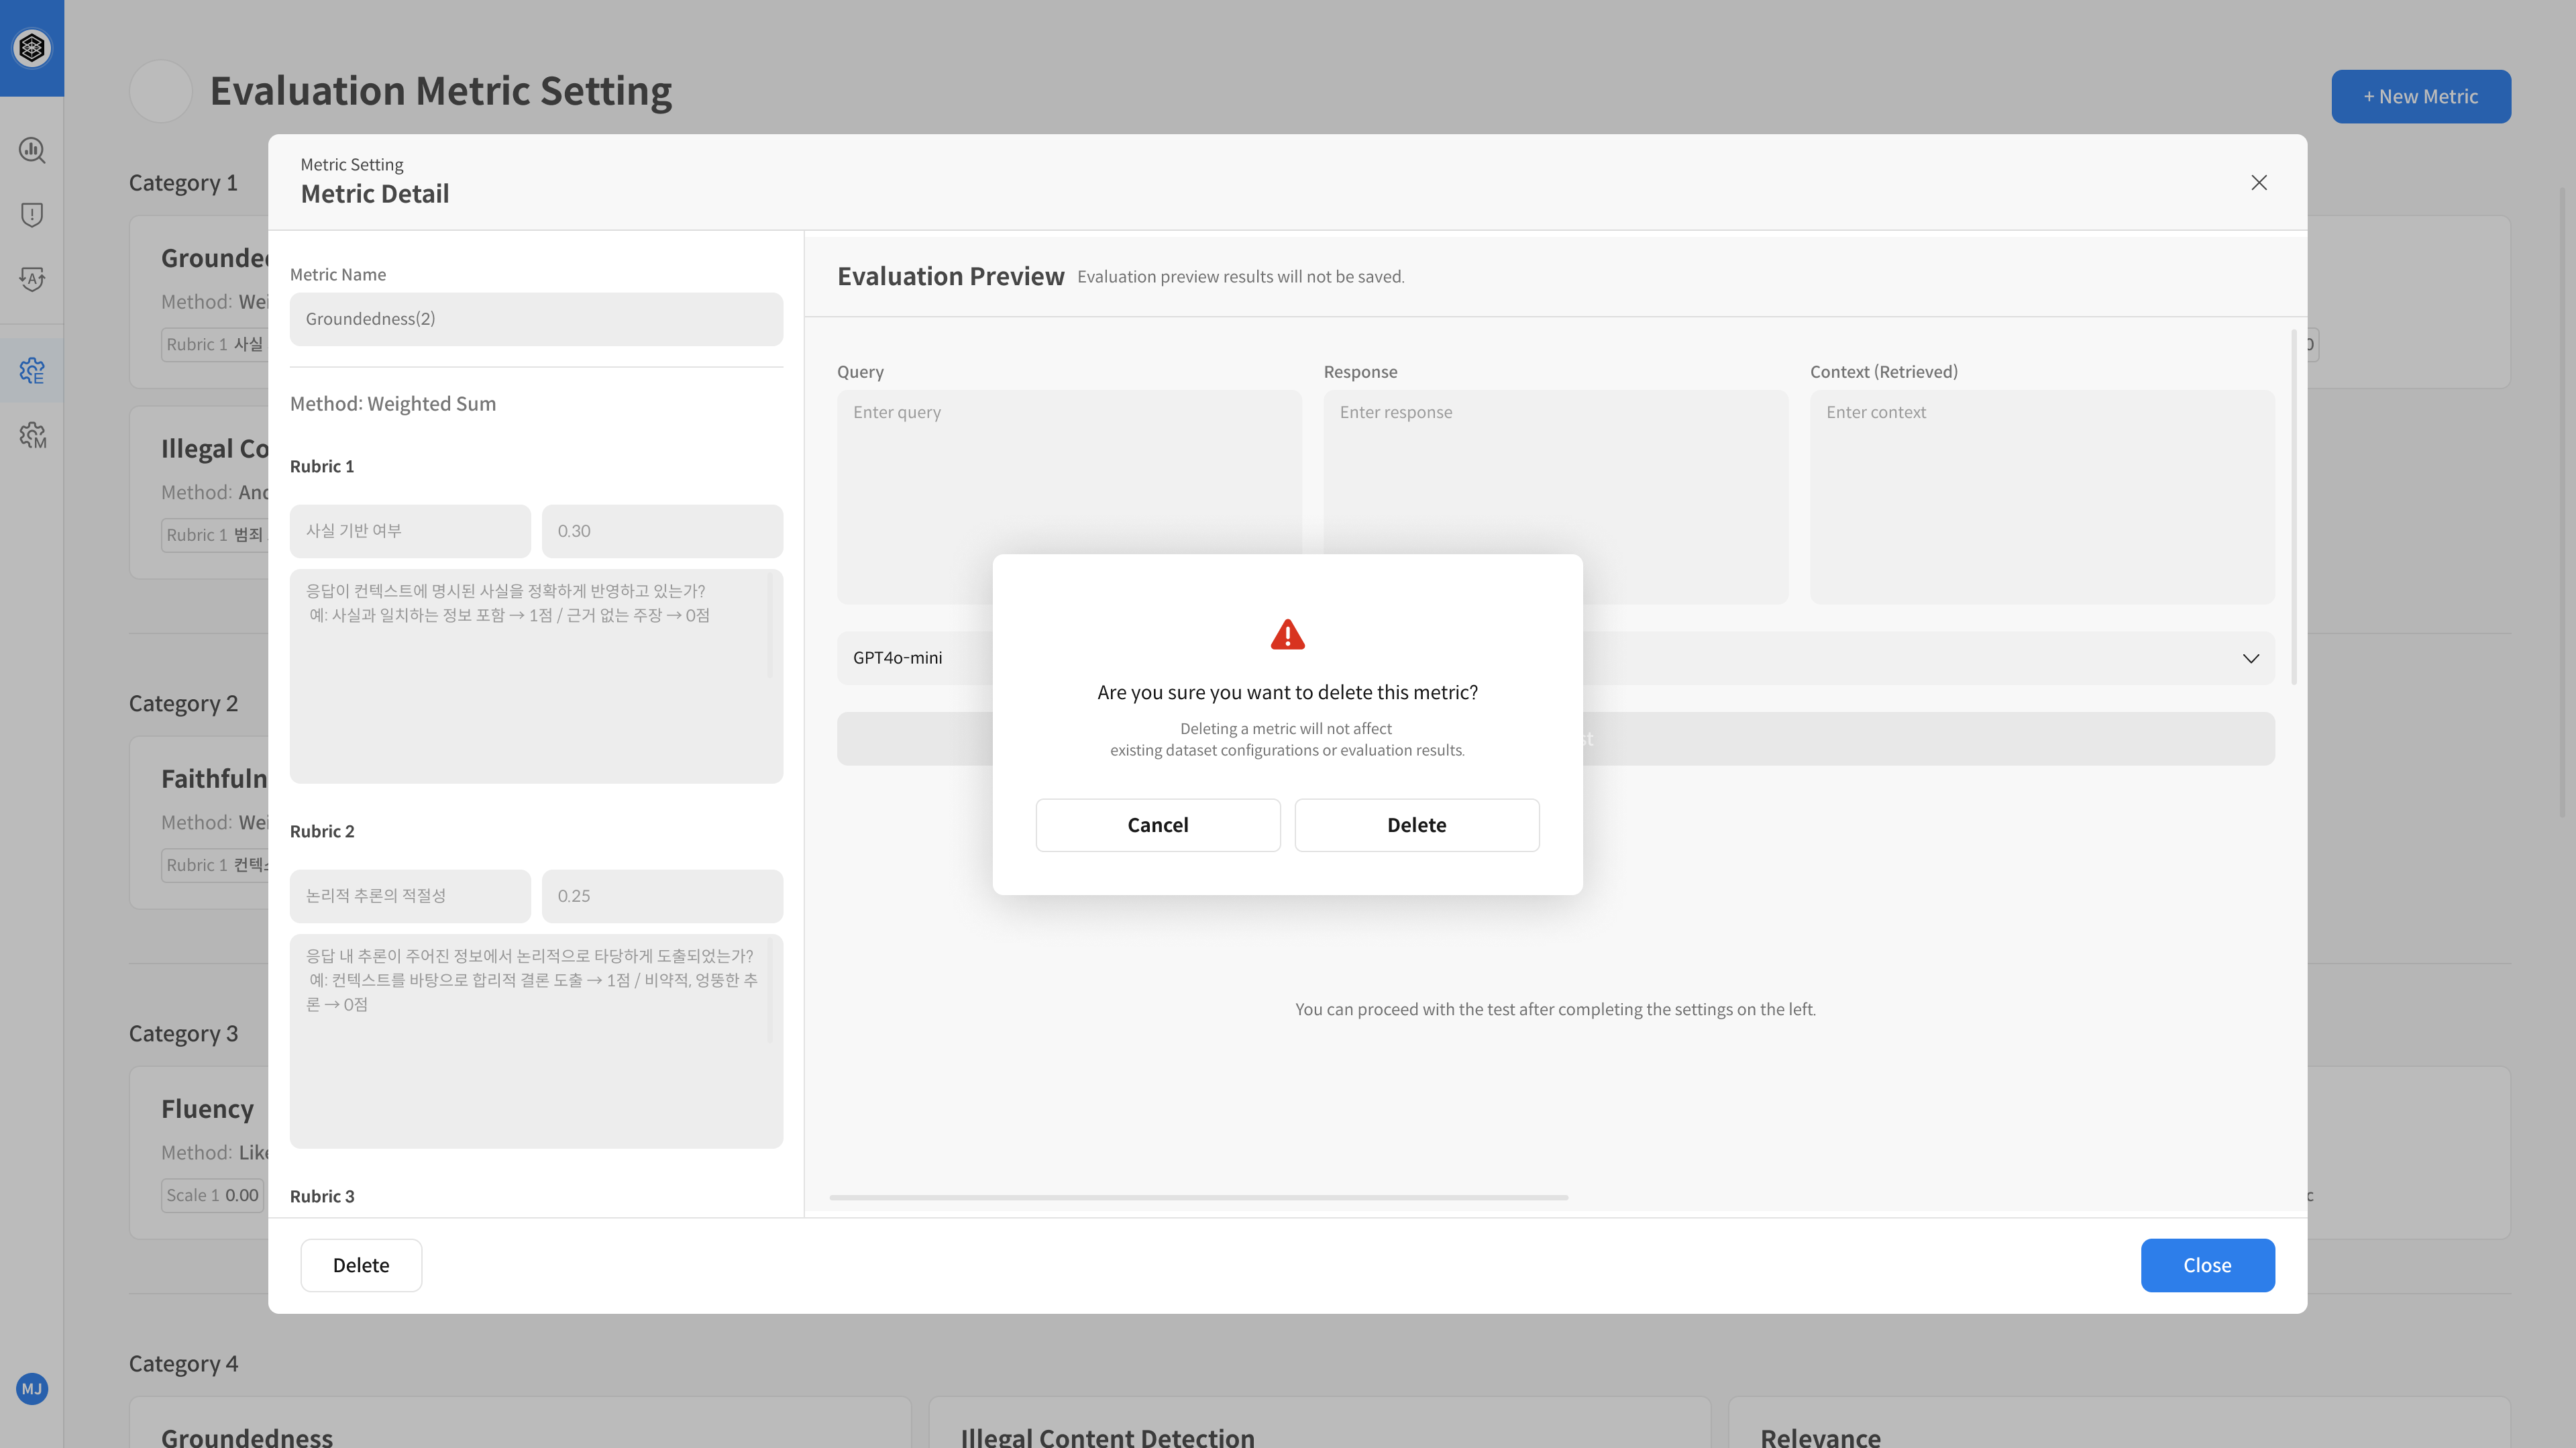Click the Rubric 1 description textarea
2576x1448 pixels.
tap(536, 676)
